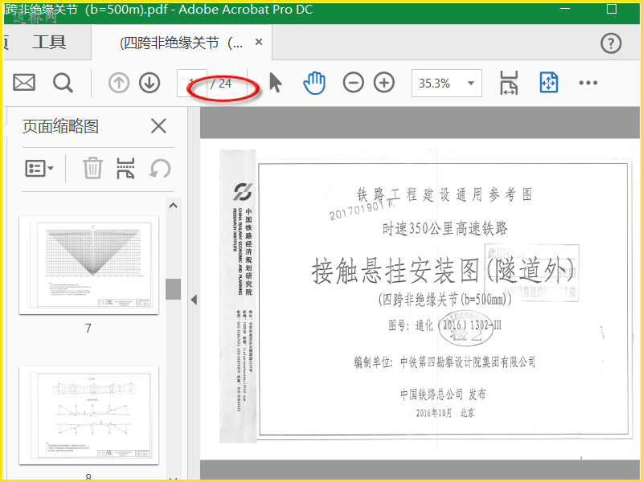This screenshot has width=643, height=482.
Task: Zoom out with the minus button
Action: (353, 84)
